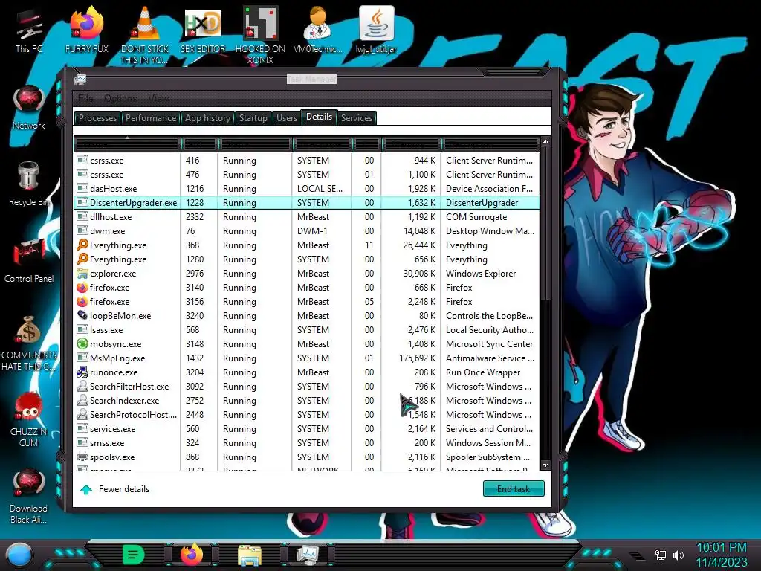This screenshot has width=761, height=571.
Task: Click the End task button
Action: (x=514, y=489)
